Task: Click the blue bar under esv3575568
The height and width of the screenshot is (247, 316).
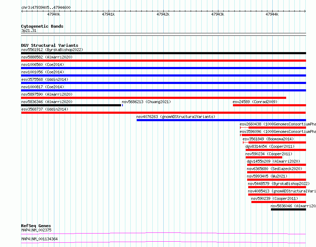Action: click(163, 83)
